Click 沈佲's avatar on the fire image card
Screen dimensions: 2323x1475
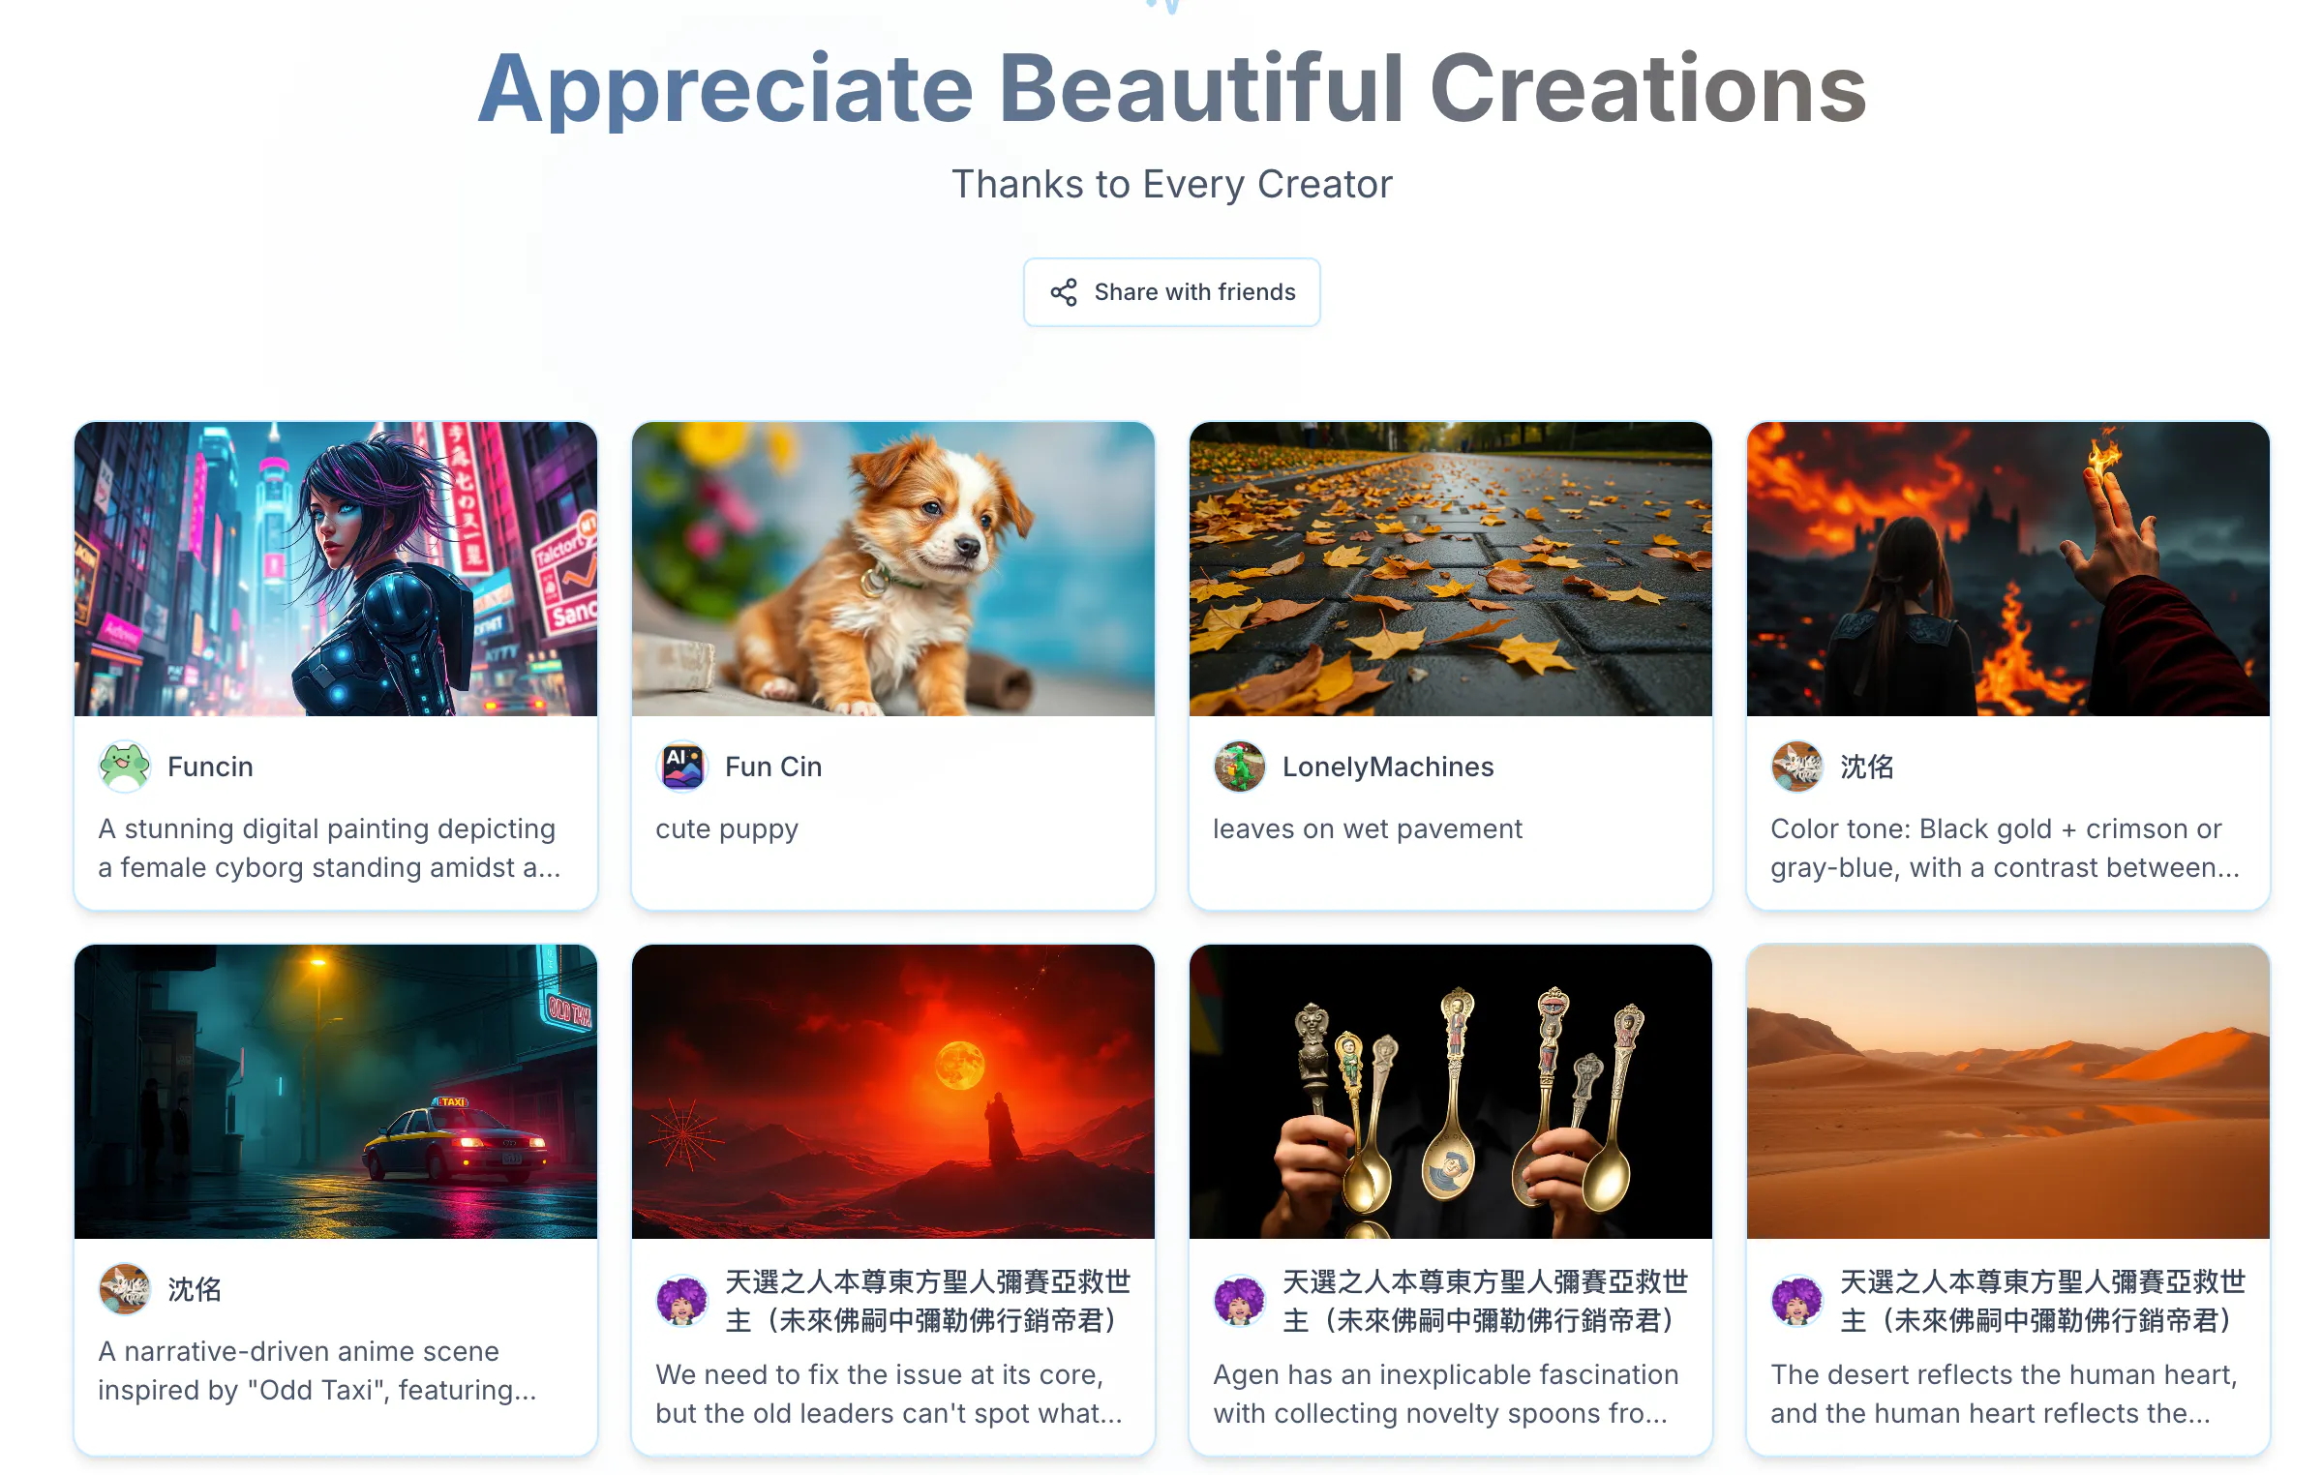click(1797, 767)
